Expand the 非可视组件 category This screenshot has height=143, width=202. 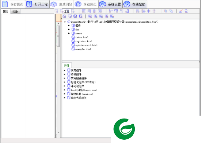click(x=65, y=86)
